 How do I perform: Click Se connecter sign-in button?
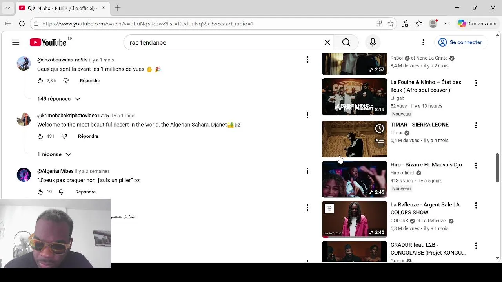click(x=460, y=42)
